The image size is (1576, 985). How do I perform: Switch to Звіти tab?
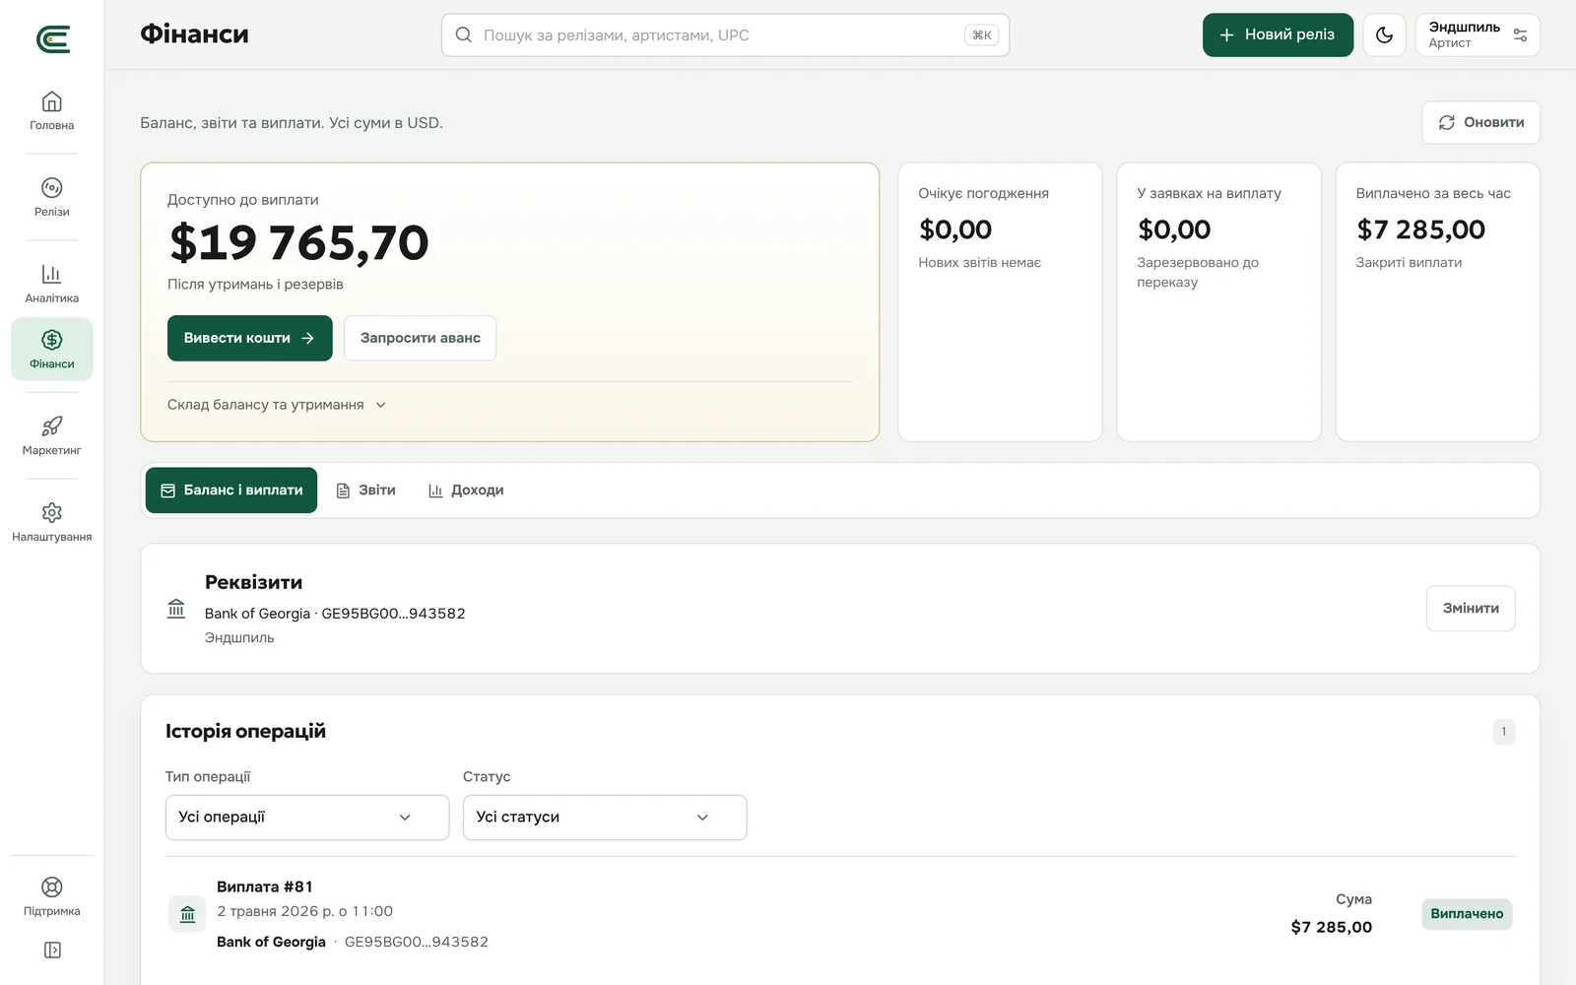365,491
